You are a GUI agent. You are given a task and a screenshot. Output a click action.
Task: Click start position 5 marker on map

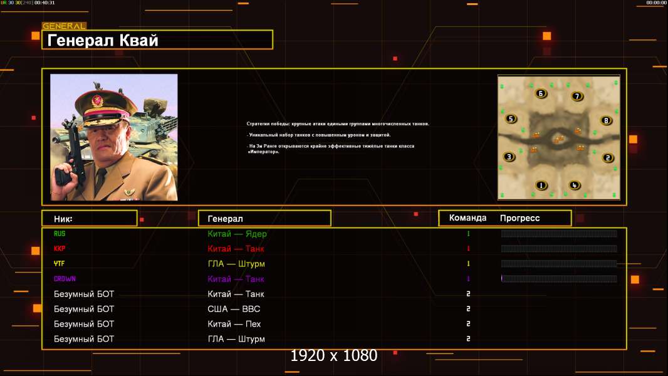[511, 119]
